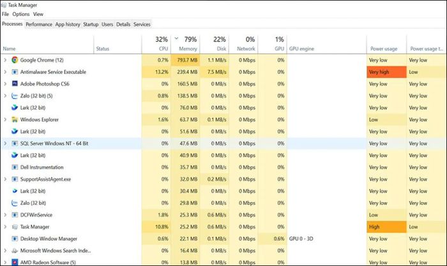The width and height of the screenshot is (447, 266).
Task: Click the Zalo (32 bit) (5) icon
Action: click(14, 96)
